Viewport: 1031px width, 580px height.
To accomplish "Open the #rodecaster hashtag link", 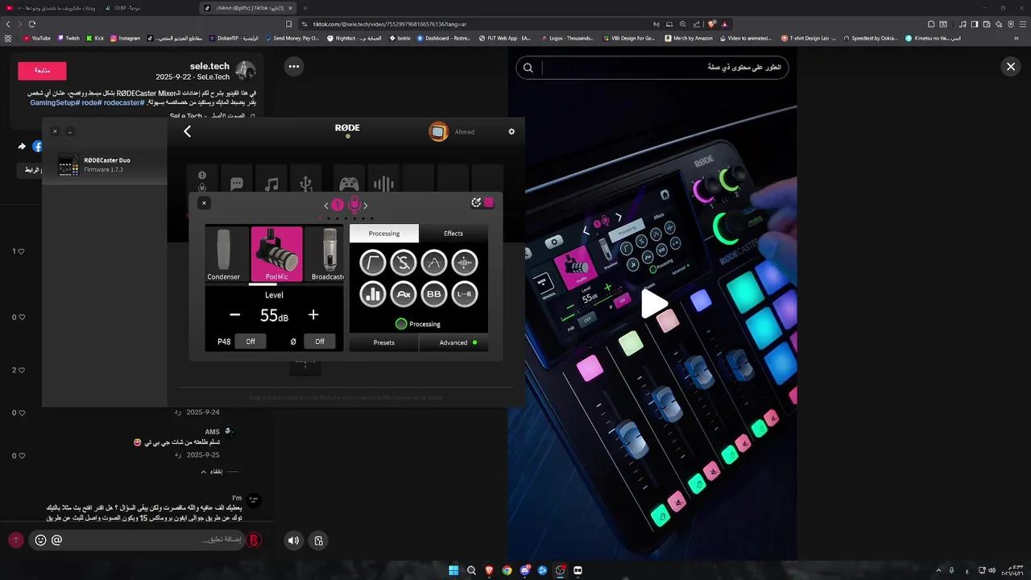I will [125, 102].
